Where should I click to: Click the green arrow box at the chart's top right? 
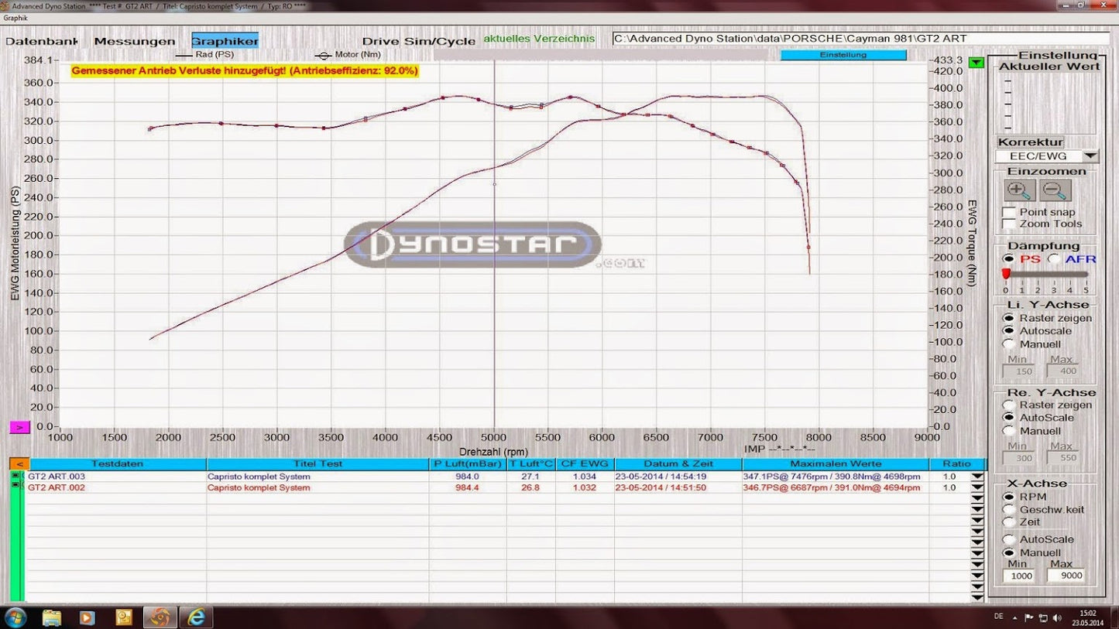click(x=977, y=62)
